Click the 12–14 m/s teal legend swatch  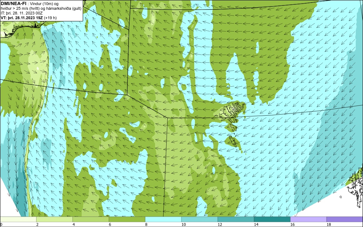[236, 219]
